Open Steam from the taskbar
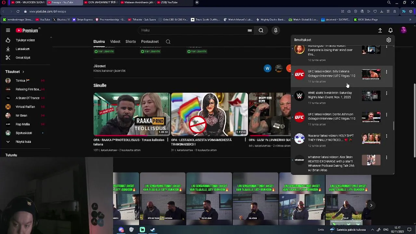Image resolution: width=416 pixels, height=234 pixels. point(153,230)
